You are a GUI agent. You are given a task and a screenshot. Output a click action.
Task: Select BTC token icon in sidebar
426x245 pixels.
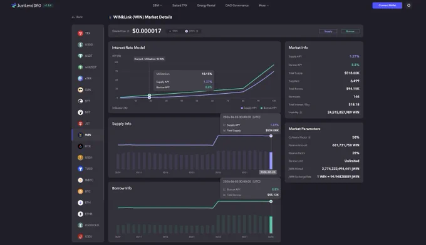point(80,191)
